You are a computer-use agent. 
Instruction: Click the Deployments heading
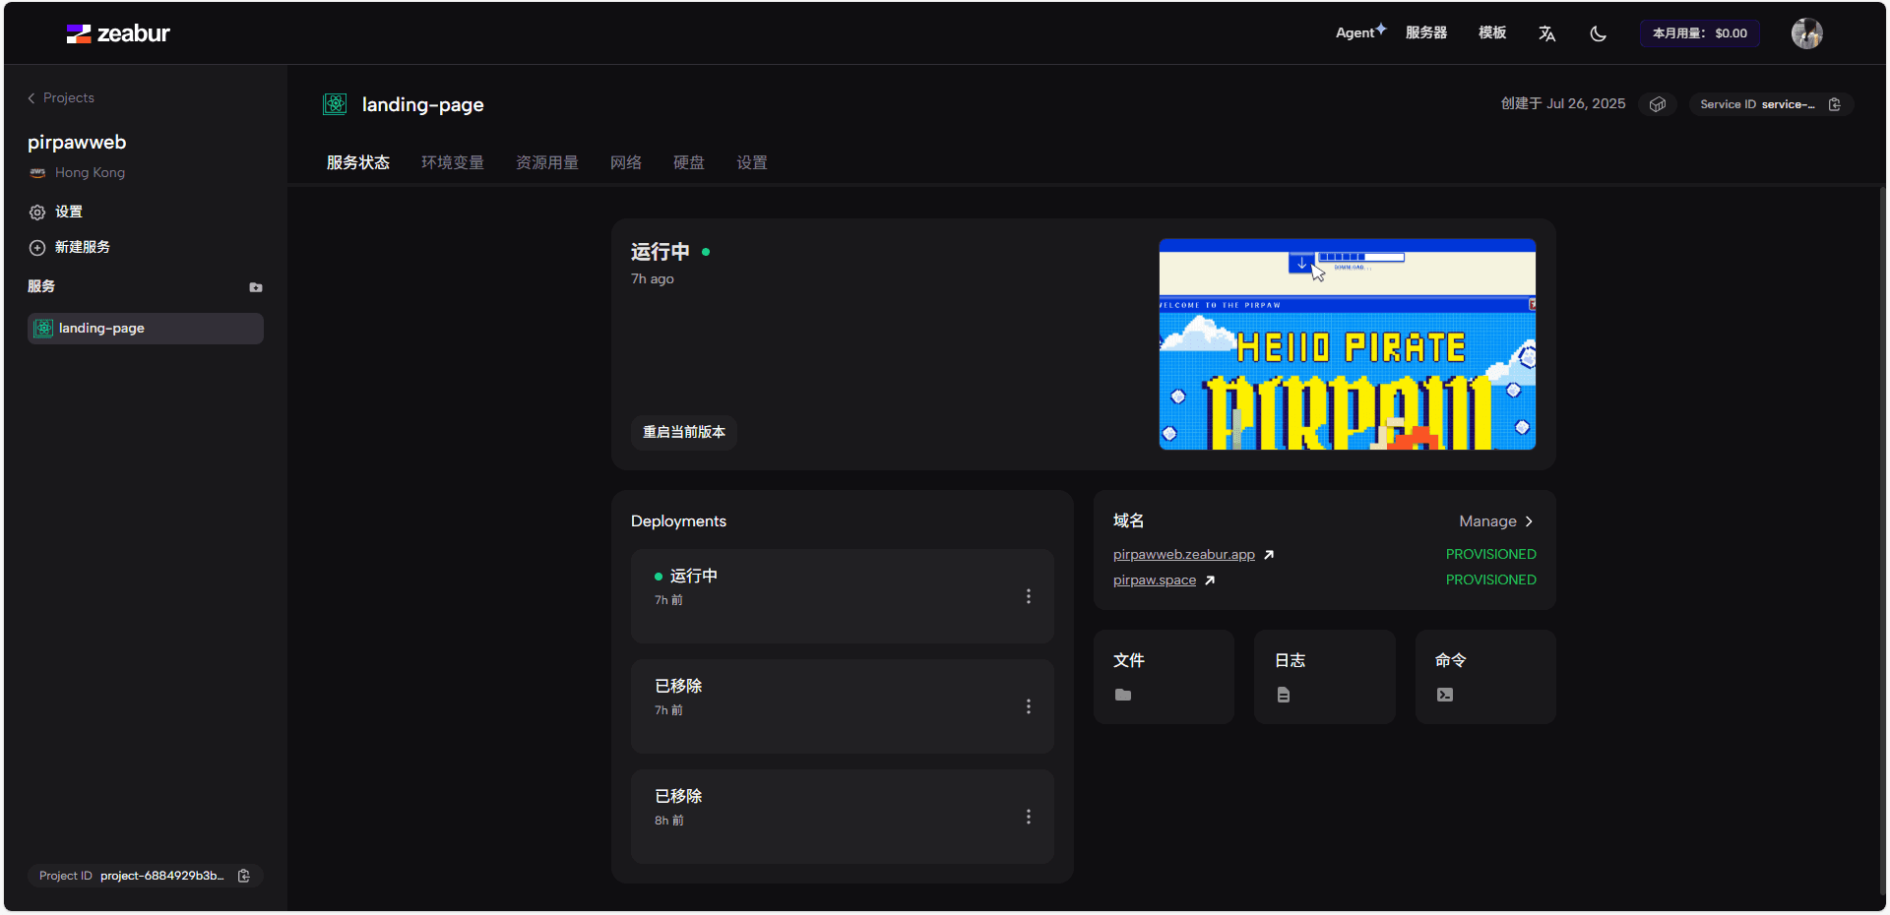(x=678, y=521)
